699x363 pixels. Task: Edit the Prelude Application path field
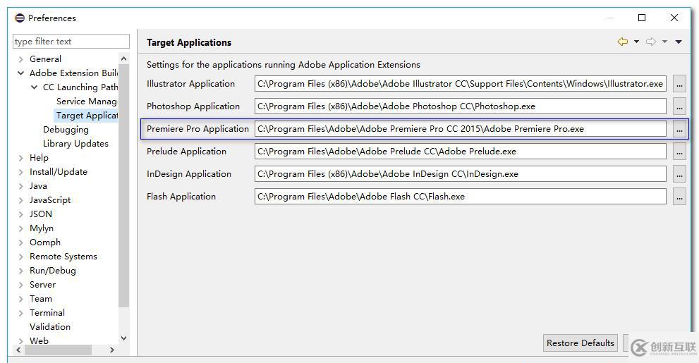click(x=461, y=152)
